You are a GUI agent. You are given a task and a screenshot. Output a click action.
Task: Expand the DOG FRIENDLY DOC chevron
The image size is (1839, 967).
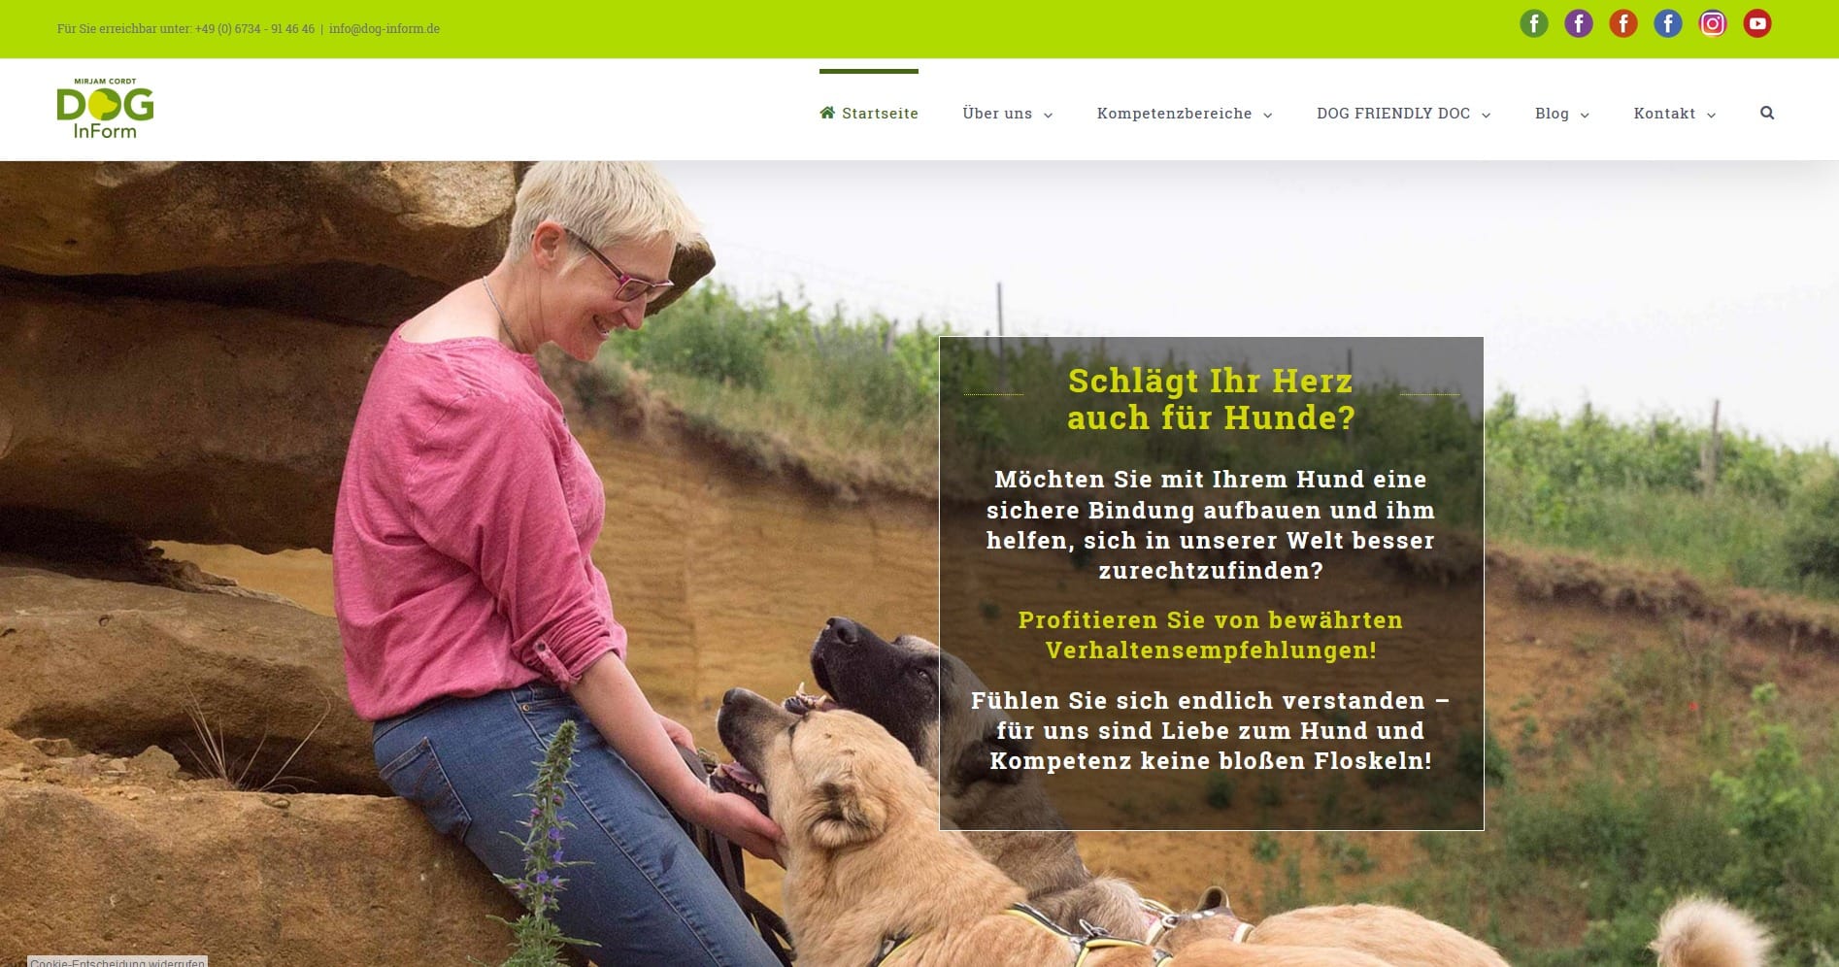click(x=1486, y=115)
